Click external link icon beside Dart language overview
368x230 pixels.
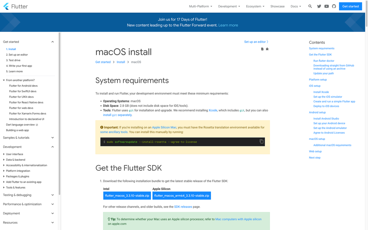[x=37, y=125]
